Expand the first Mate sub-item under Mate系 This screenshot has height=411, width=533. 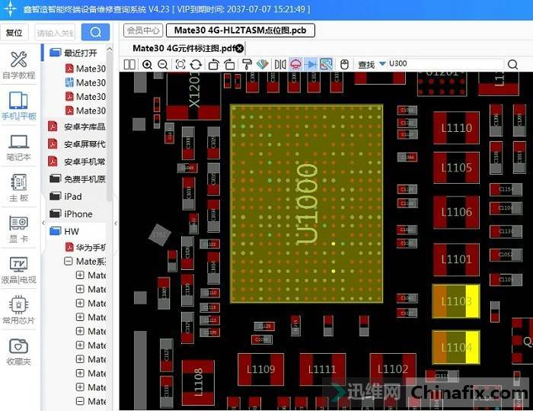[80, 275]
